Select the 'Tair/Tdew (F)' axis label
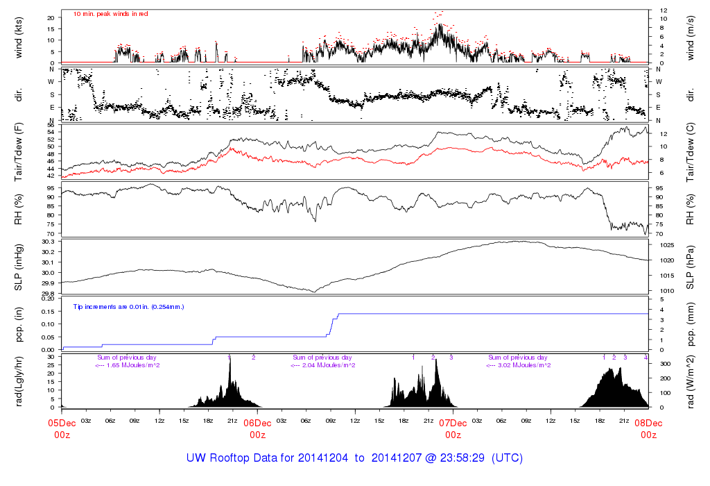This screenshot has width=710, height=486. pyautogui.click(x=18, y=153)
